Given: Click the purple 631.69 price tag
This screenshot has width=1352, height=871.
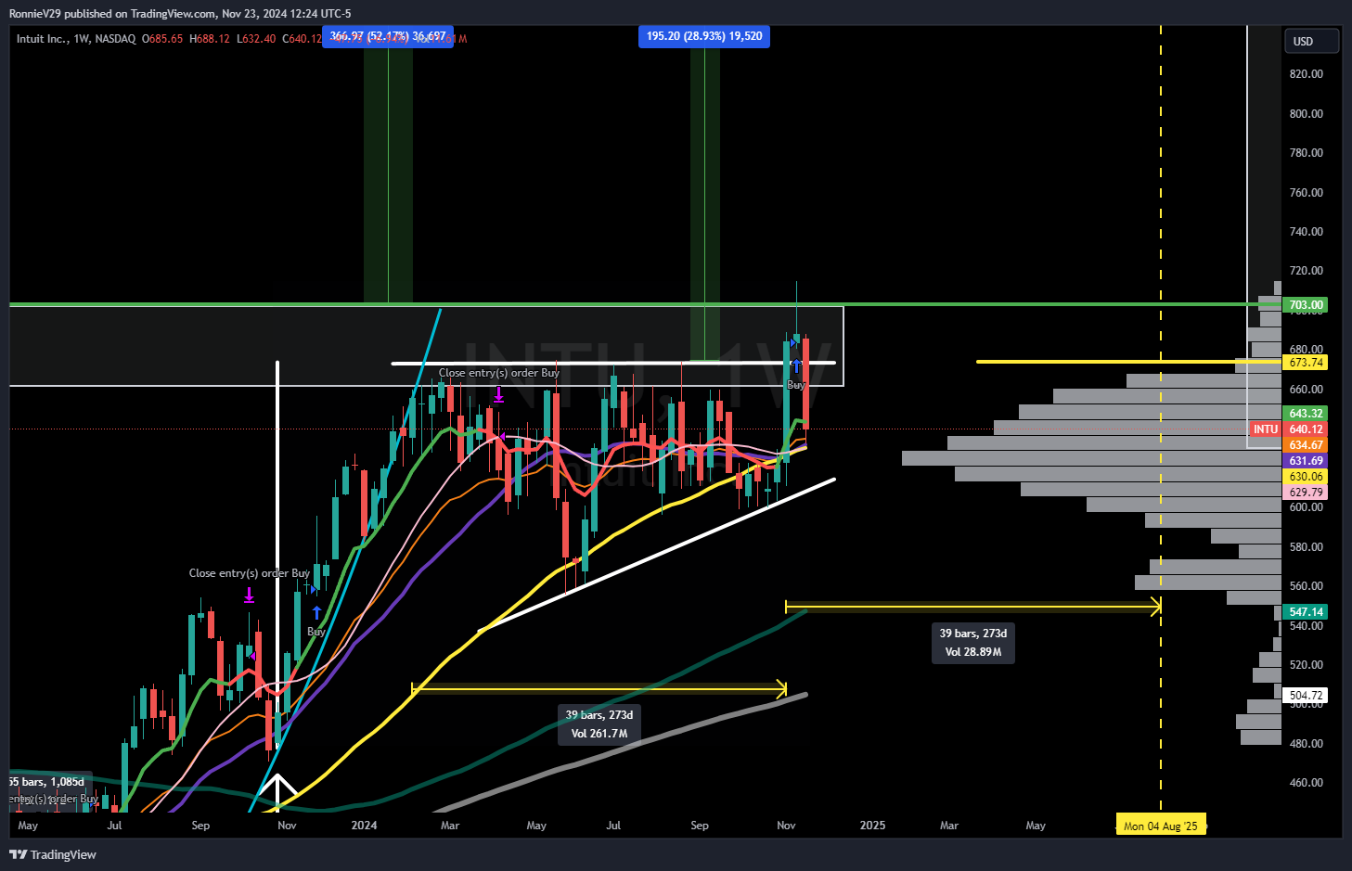Looking at the screenshot, I should [1305, 461].
